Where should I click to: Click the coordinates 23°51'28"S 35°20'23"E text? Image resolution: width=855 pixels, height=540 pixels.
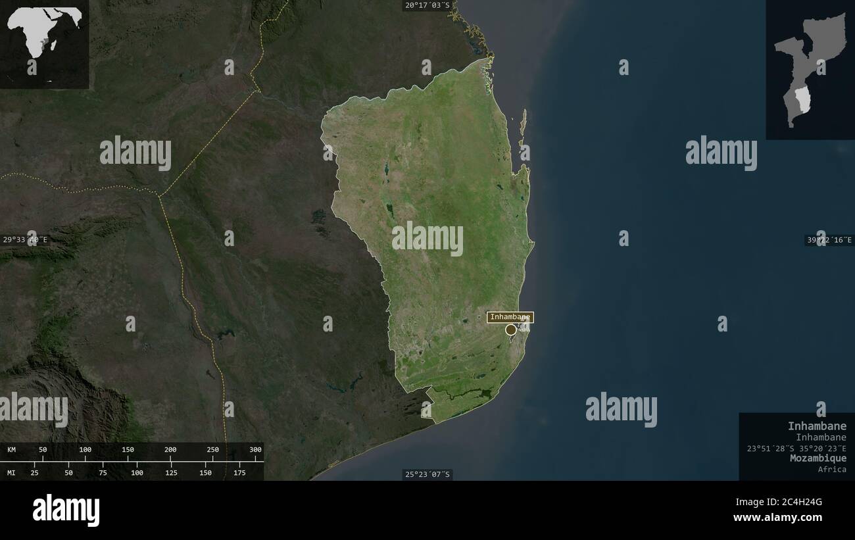coord(796,448)
